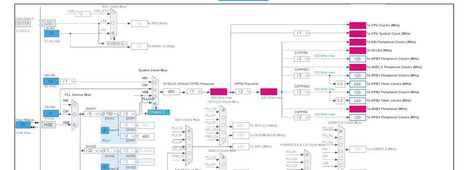Select LSE in USART1,6 Clock Mux
Image resolution: width=467 pixels, height=170 pixels.
[341, 165]
